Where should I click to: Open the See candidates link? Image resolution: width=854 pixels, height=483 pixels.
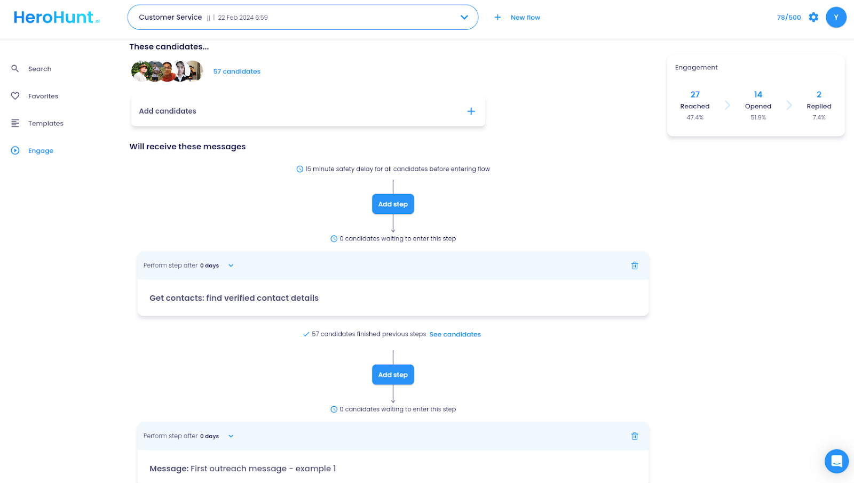(x=455, y=334)
